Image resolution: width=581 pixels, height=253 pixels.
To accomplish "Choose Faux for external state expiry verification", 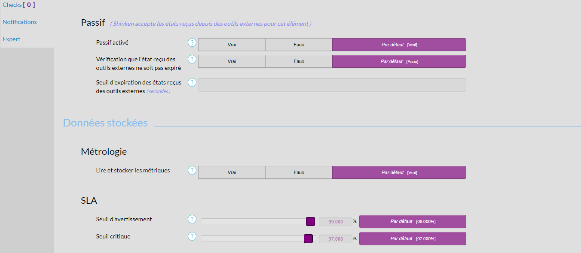I will tap(299, 61).
